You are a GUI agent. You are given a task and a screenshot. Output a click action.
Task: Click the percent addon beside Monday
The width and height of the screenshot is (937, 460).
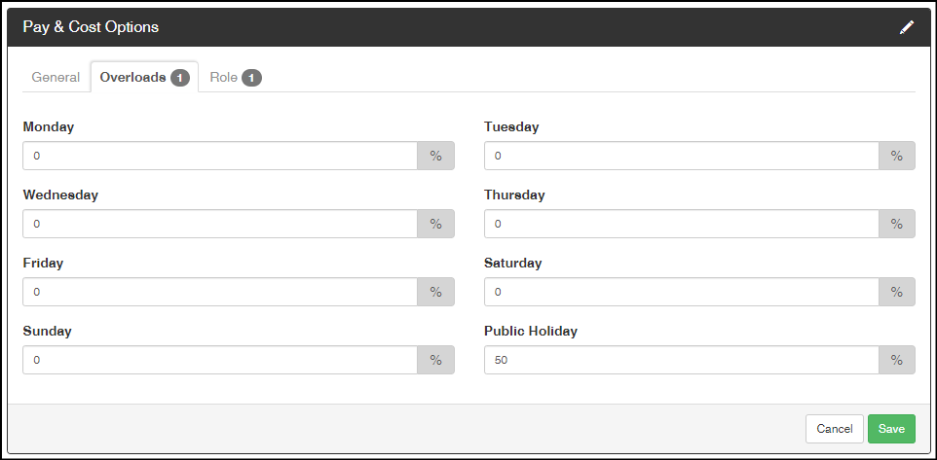[x=435, y=156]
